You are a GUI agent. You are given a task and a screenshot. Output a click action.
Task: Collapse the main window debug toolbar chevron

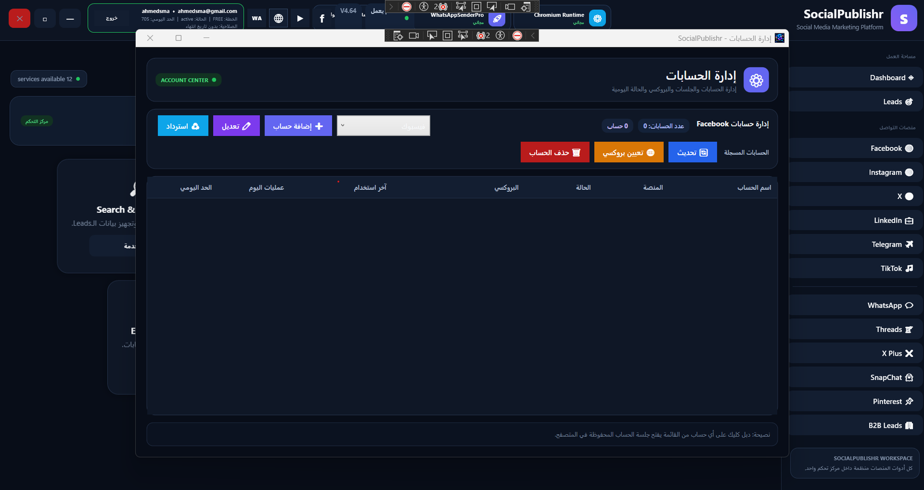tap(391, 7)
